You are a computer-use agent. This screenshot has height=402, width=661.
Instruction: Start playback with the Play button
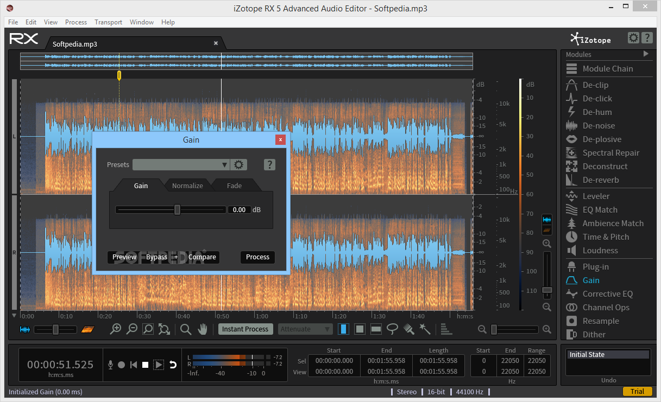point(159,365)
